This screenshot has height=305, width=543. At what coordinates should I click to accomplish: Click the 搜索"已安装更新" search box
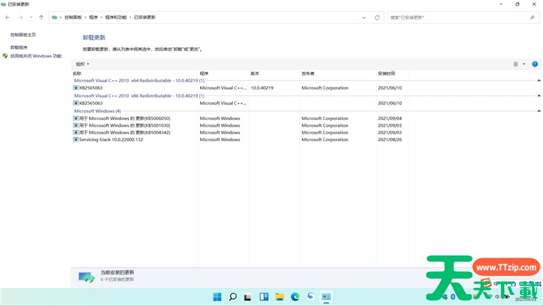(x=462, y=18)
